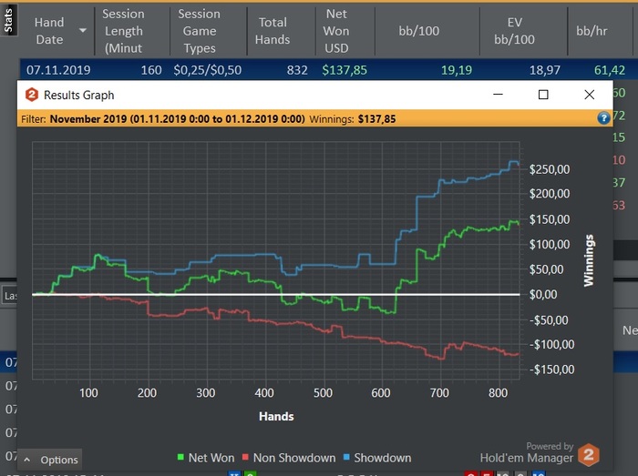The width and height of the screenshot is (638, 476).
Task: Click the help question mark icon
Action: coord(603,118)
